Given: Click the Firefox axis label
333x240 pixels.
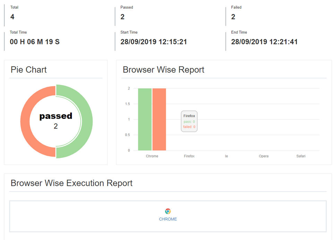Looking at the screenshot, I should point(189,156).
